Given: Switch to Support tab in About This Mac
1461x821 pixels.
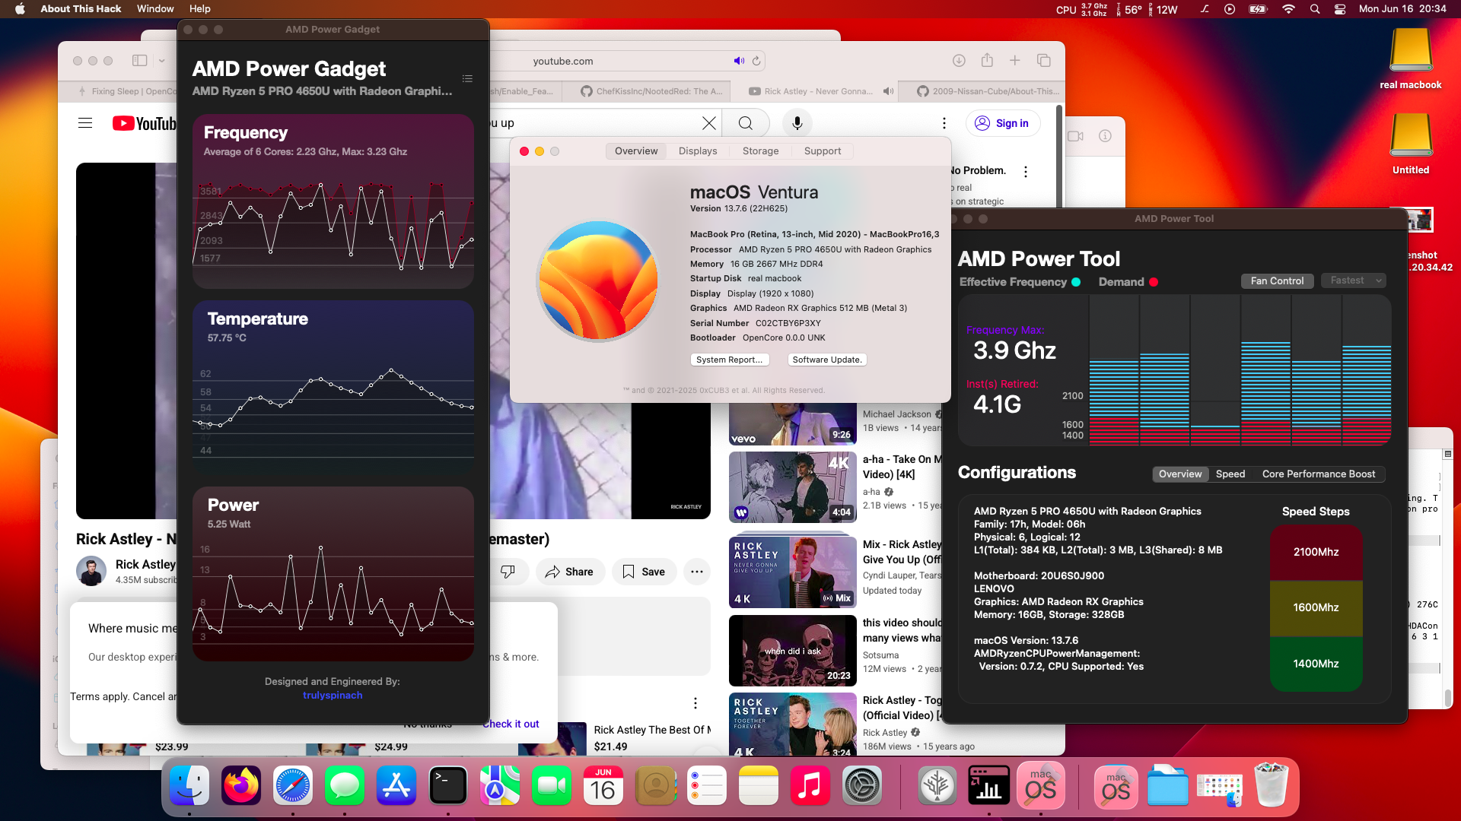Looking at the screenshot, I should (x=823, y=151).
